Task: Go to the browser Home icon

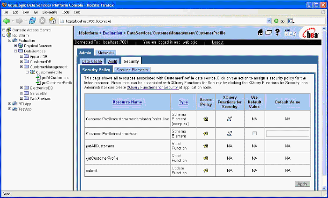Action: click(52, 21)
